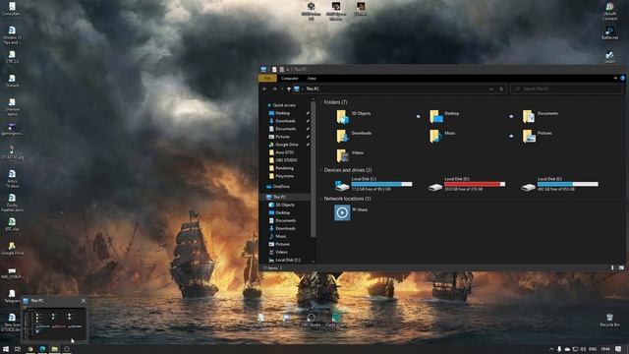Click Local Disk (E:) capacity bar

click(x=568, y=184)
